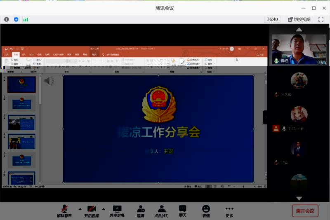
Task: Open the 聊天 chat panel
Action: [x=182, y=211]
